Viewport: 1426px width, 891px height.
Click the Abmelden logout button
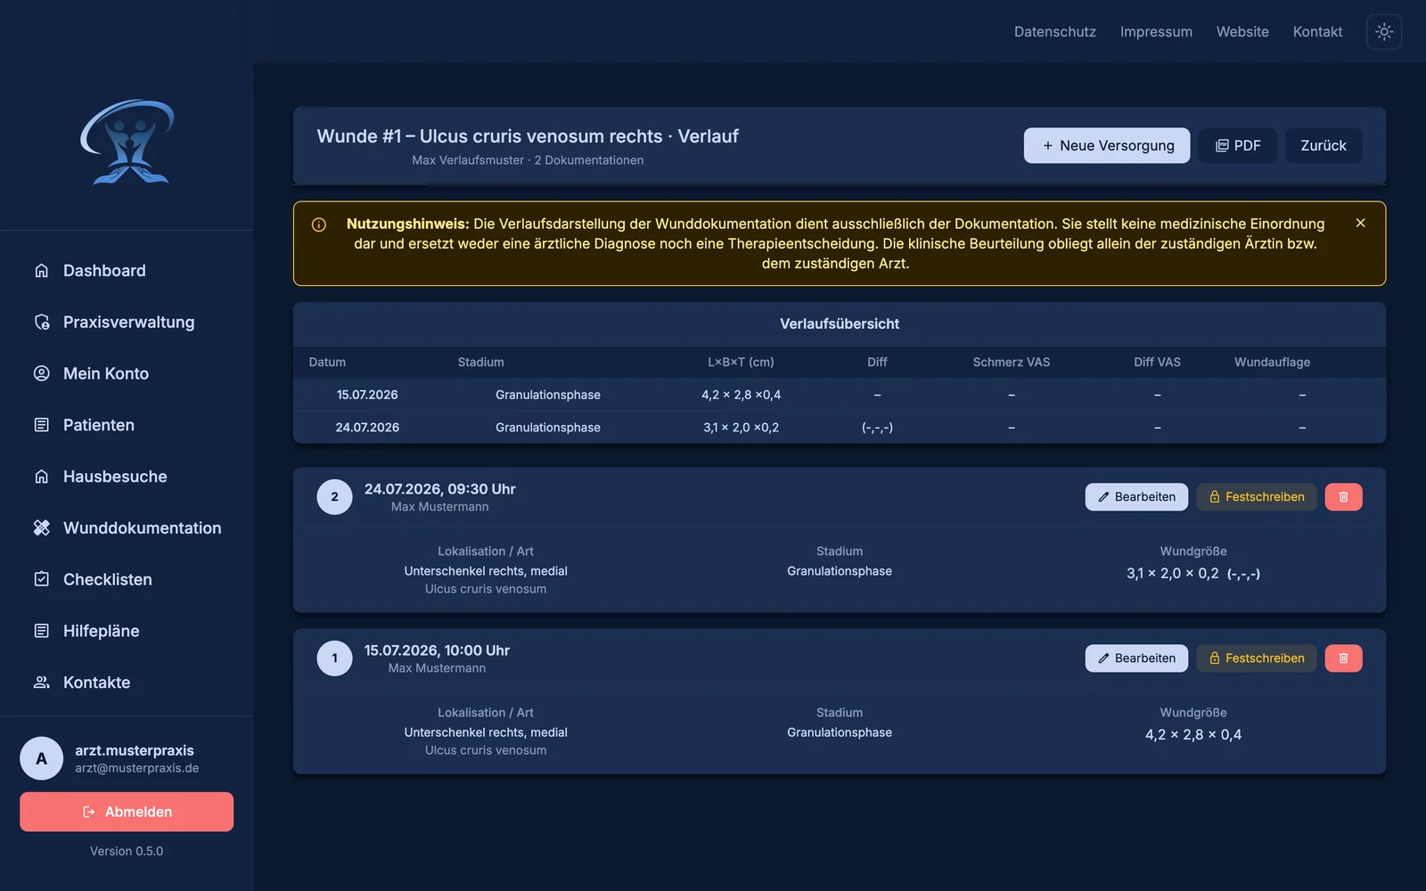(127, 812)
